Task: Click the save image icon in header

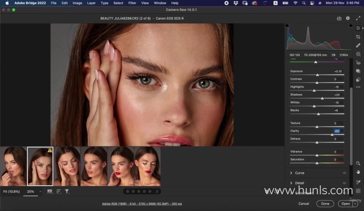Action: coord(339,18)
